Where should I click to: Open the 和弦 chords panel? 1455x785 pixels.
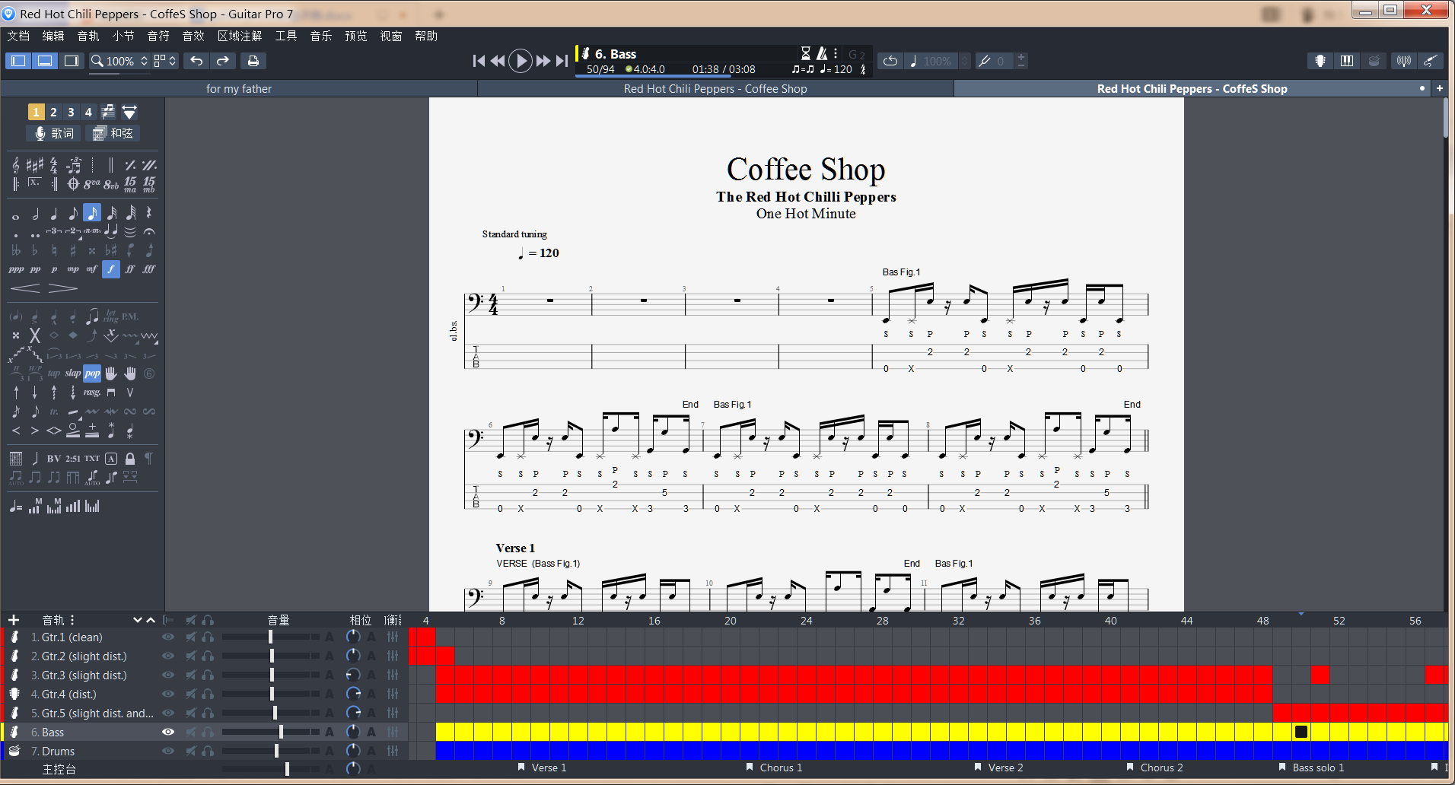pyautogui.click(x=113, y=133)
